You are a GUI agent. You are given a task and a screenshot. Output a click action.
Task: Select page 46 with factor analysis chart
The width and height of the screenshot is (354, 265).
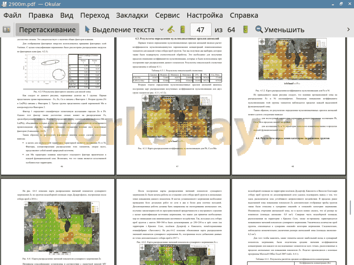click(58, 106)
